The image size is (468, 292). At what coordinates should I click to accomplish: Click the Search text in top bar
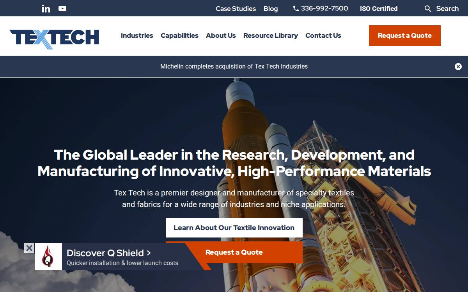click(447, 9)
